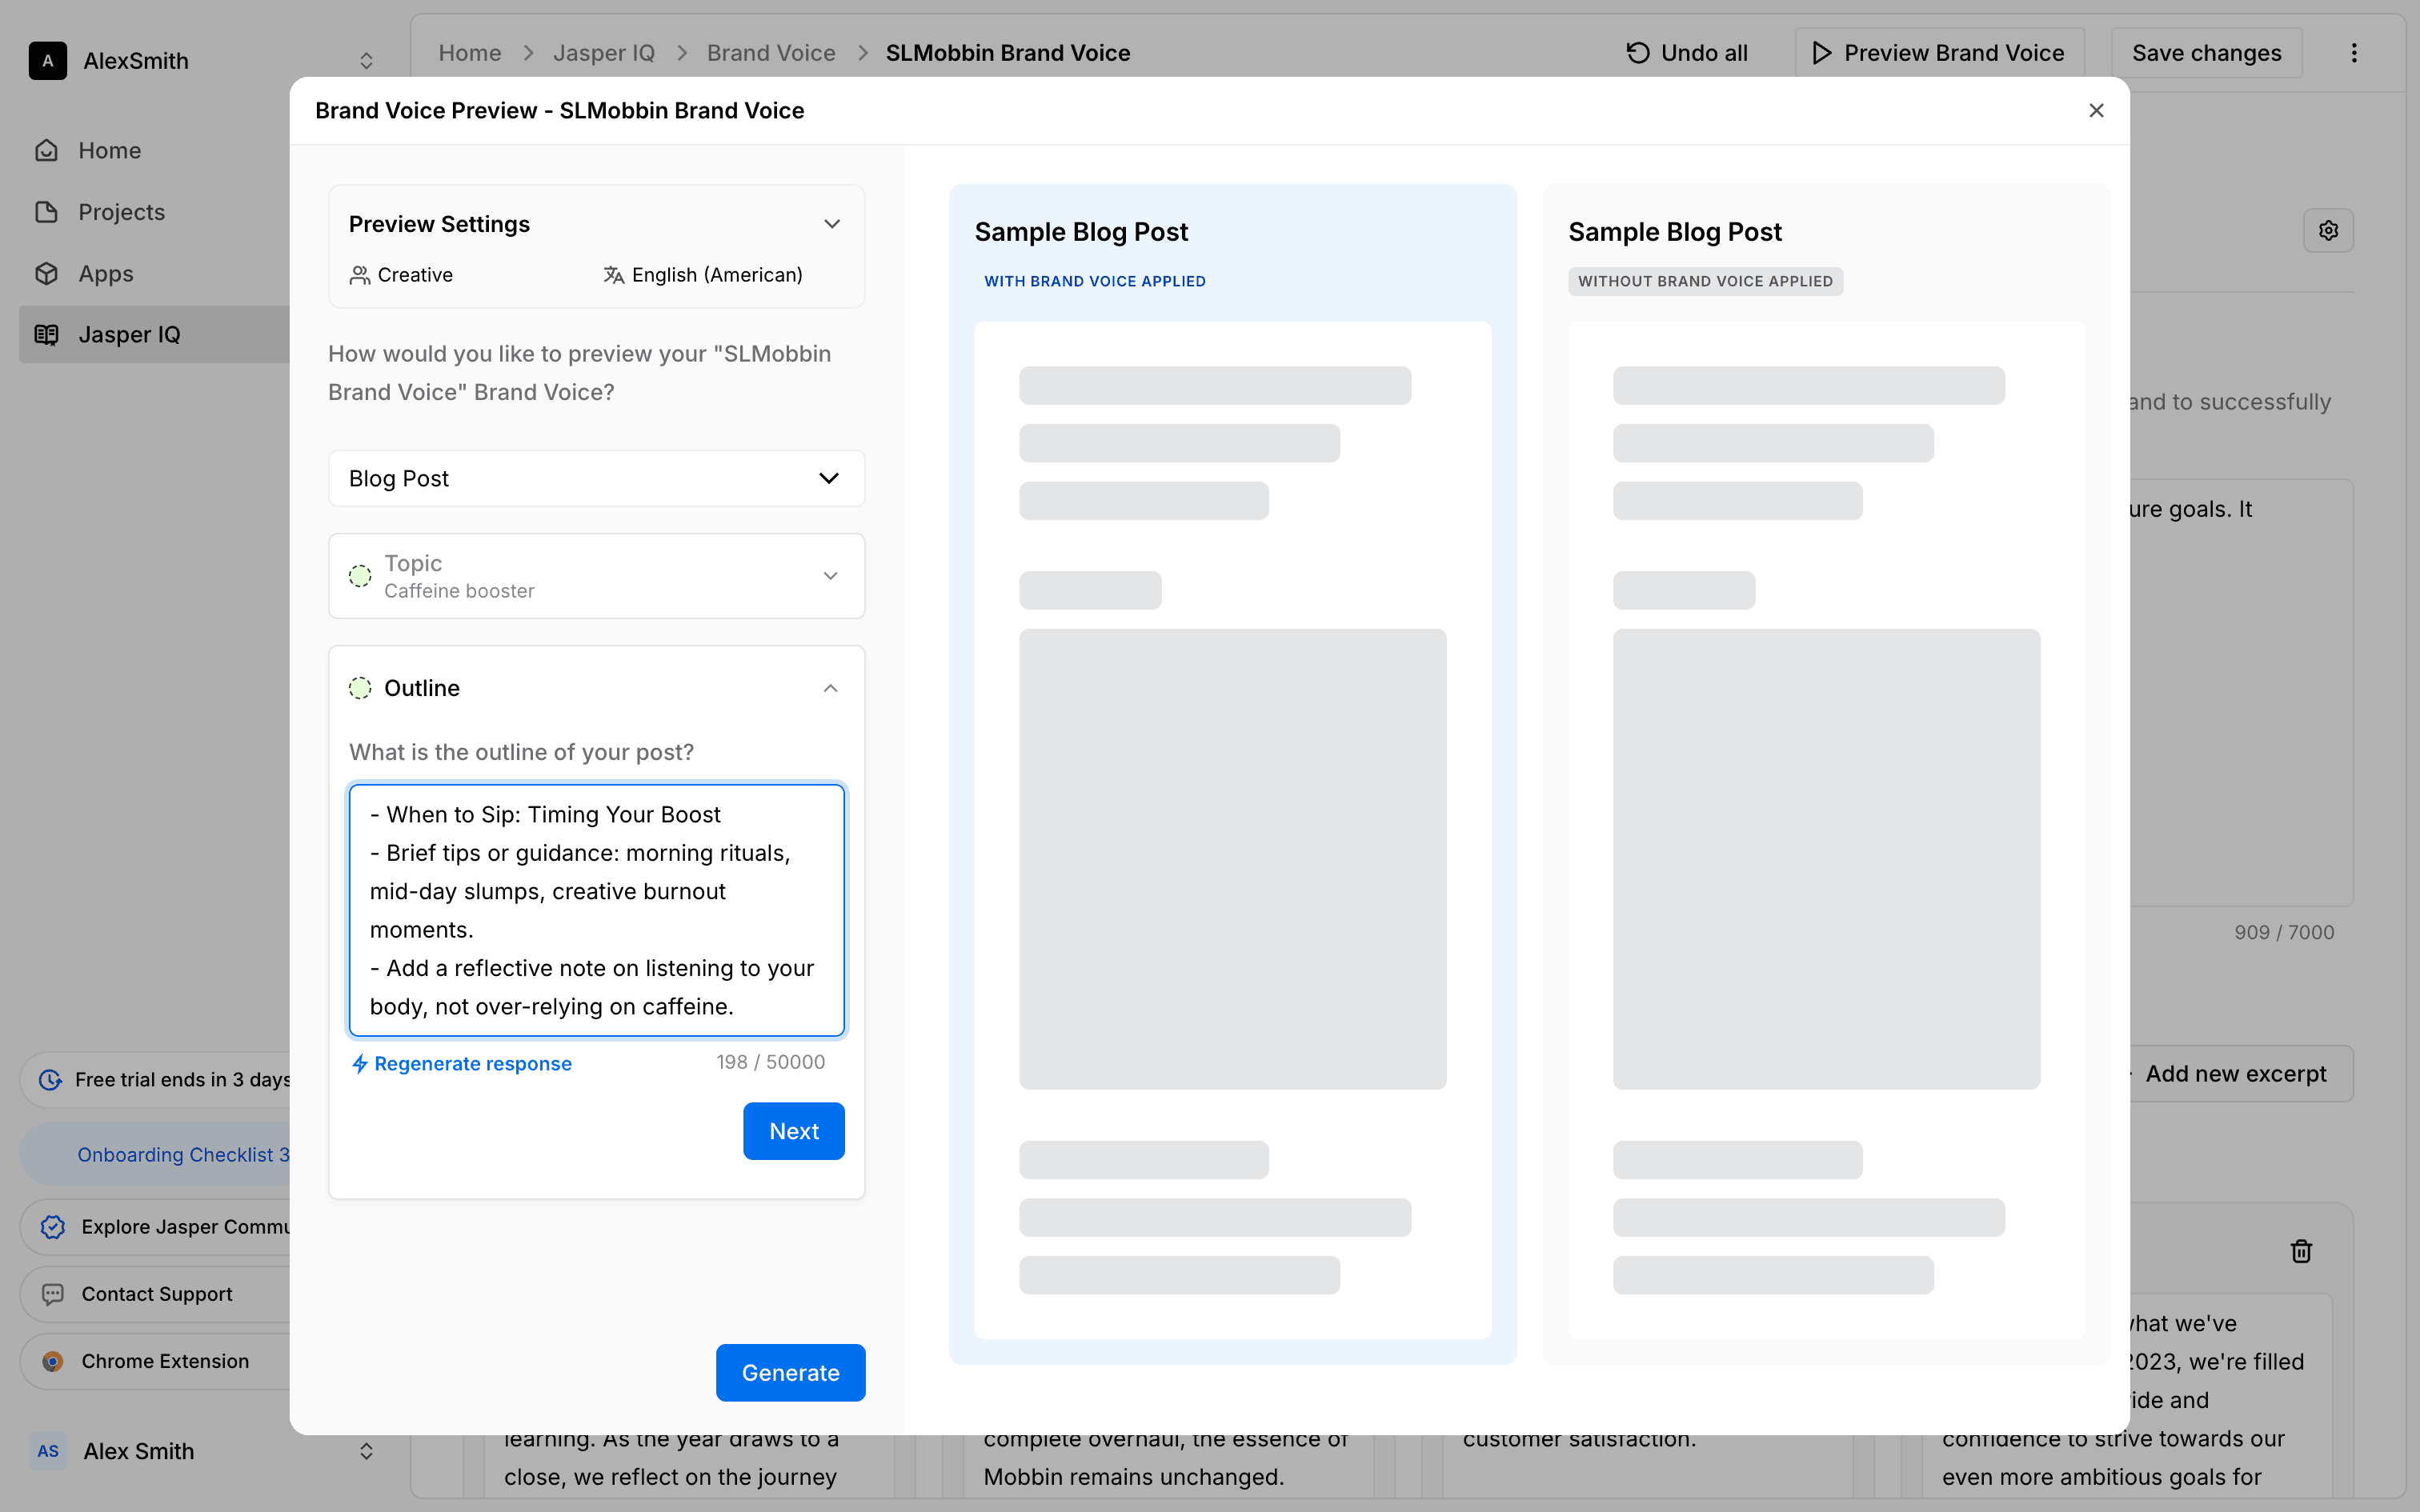Image resolution: width=2420 pixels, height=1512 pixels.
Task: Click Brand Voice in the breadcrumb
Action: 770,53
